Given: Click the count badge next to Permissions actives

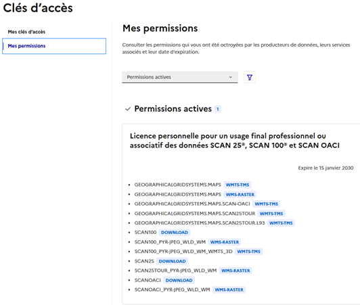Looking at the screenshot, I should pos(218,109).
